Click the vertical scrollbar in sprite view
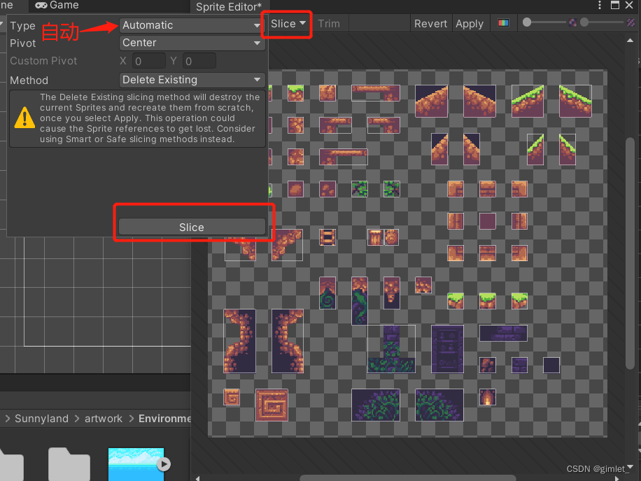641x481 pixels. click(x=630, y=253)
